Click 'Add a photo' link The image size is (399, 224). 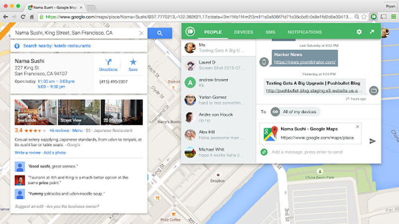[x=55, y=153]
